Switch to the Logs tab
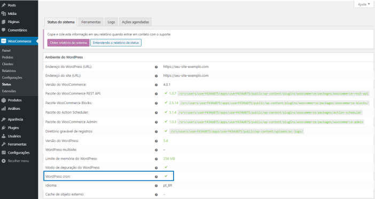 [111, 22]
